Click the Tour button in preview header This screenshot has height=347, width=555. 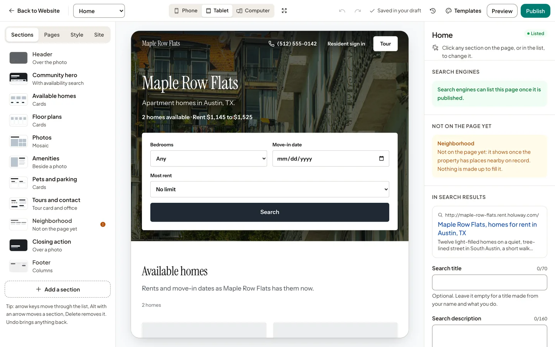[385, 44]
